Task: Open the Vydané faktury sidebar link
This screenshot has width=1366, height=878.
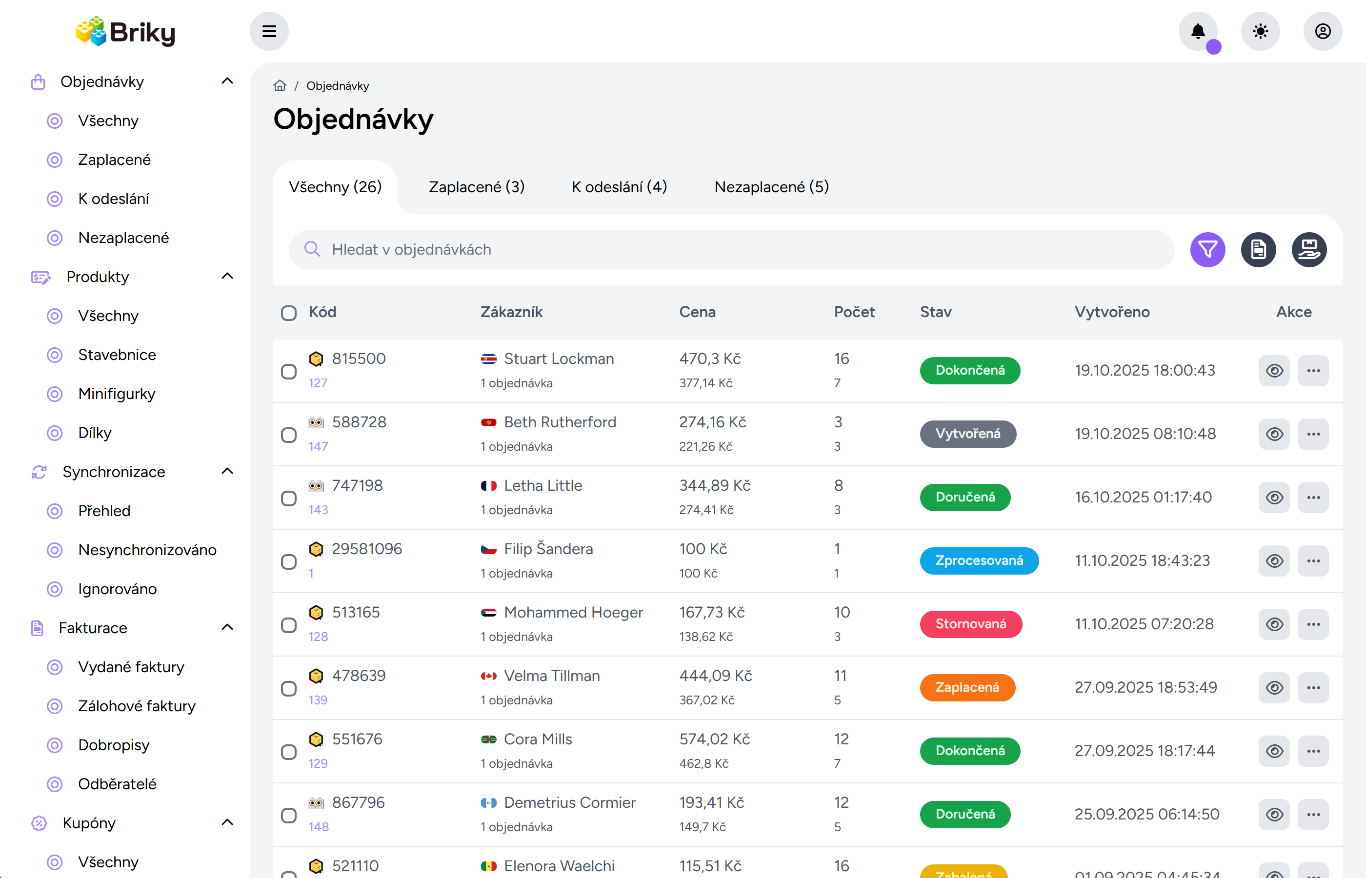Action: [x=131, y=667]
